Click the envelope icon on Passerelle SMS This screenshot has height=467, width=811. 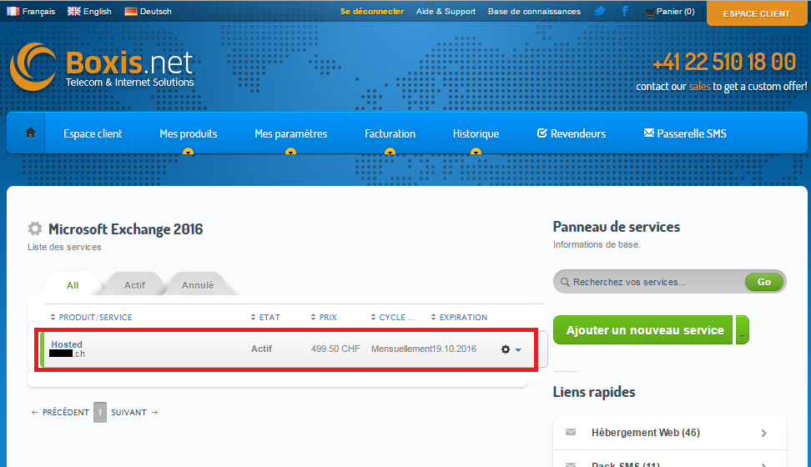tap(648, 133)
